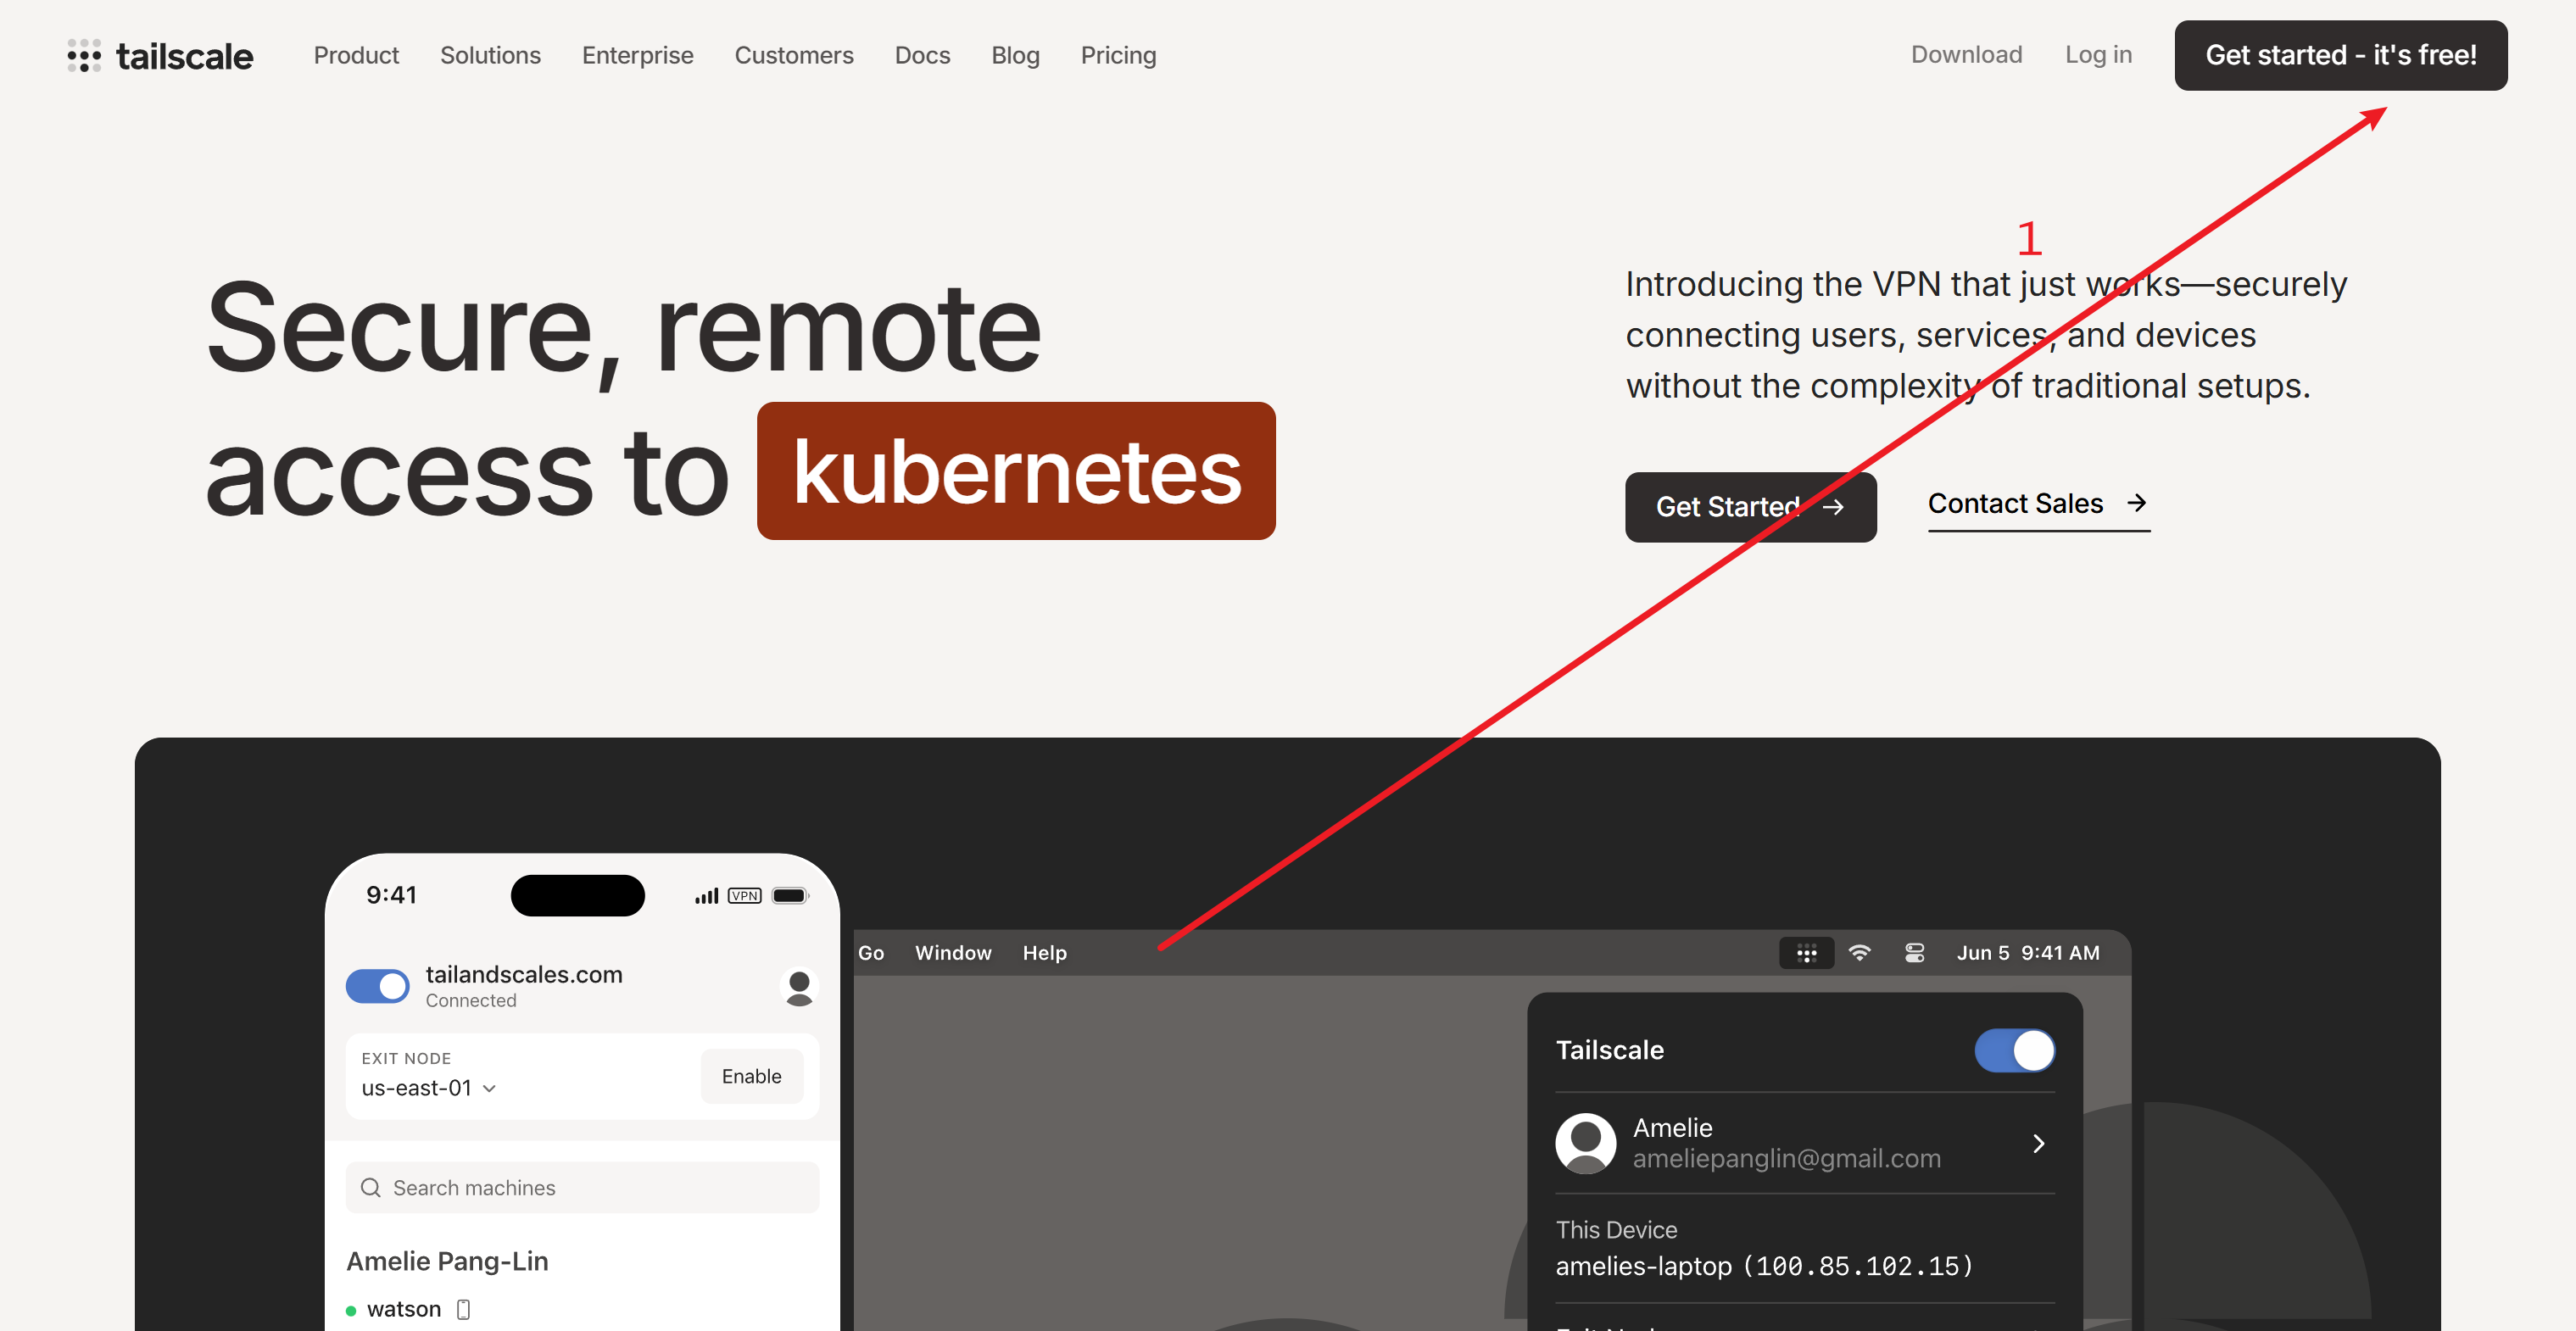Toggle the Tailscale switch in the popup
The height and width of the screenshot is (1331, 2576).
pos(2014,1050)
